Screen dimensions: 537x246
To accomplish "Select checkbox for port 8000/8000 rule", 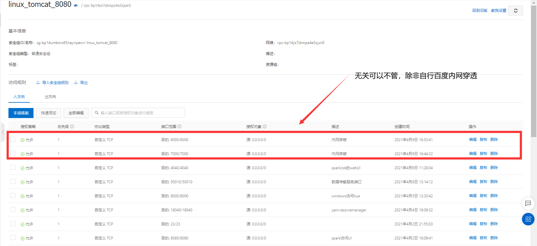I will 13,195.
